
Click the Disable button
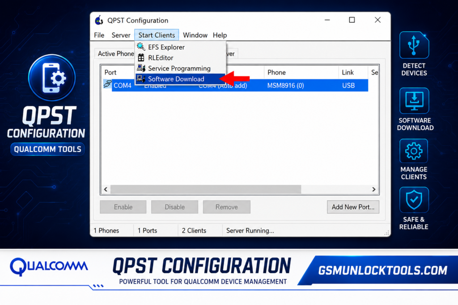[x=175, y=207]
